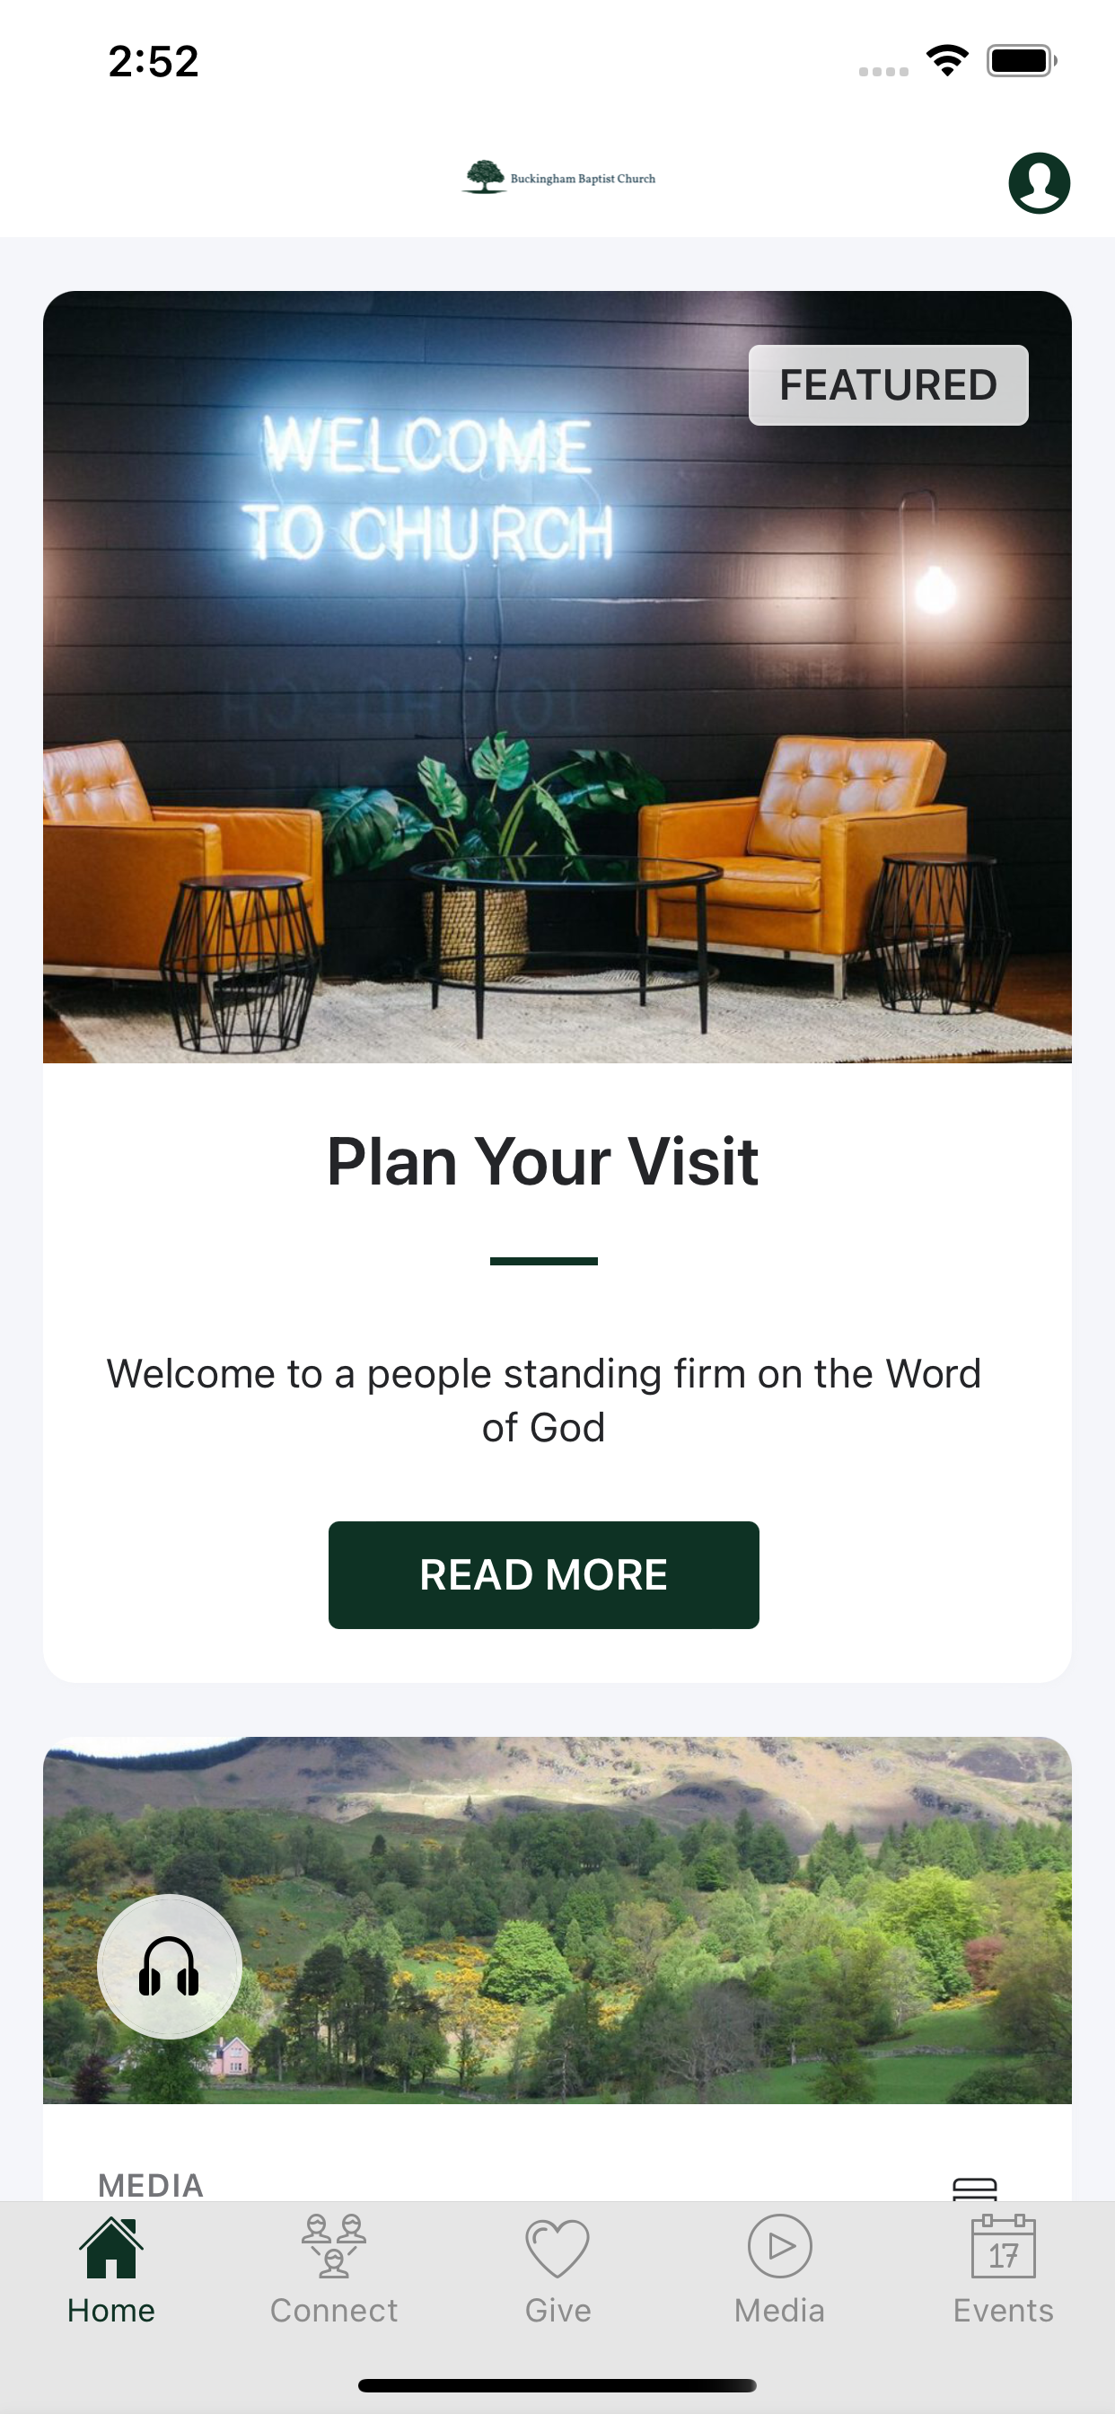Select the Media tab label
The width and height of the screenshot is (1115, 2414).
point(779,2310)
